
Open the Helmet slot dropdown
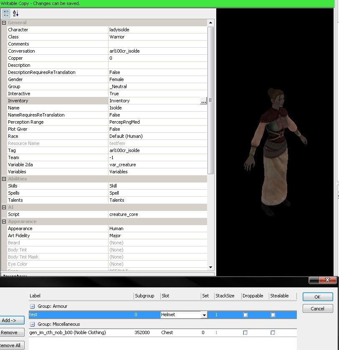click(204, 315)
